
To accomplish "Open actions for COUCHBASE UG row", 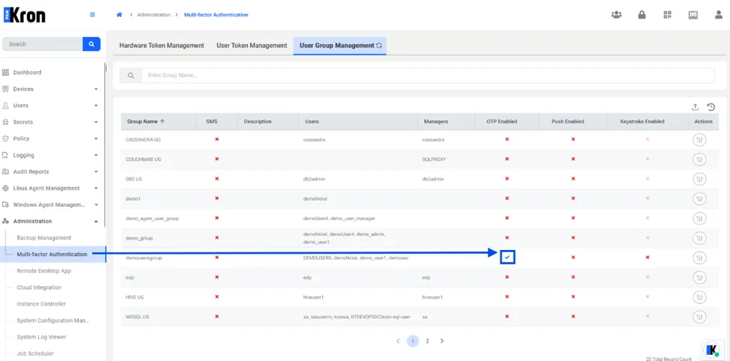I will 699,160.
